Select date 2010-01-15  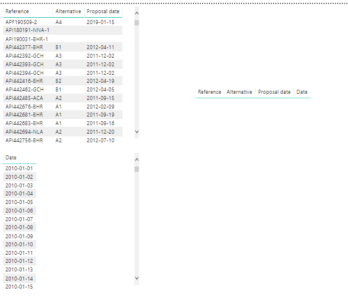[19, 286]
